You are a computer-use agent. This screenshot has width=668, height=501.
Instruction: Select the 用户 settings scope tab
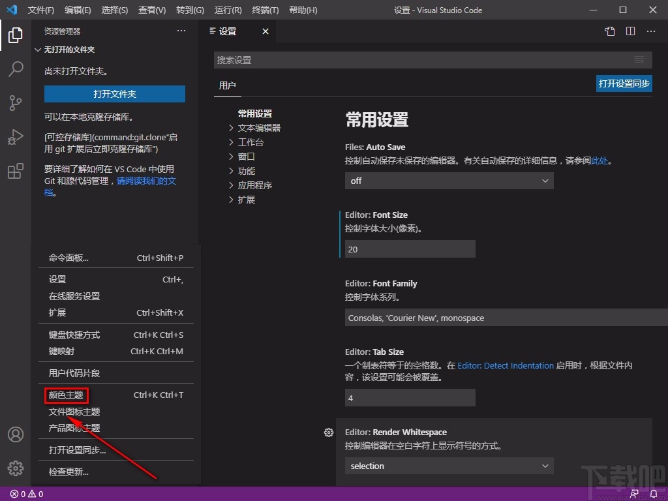[228, 85]
